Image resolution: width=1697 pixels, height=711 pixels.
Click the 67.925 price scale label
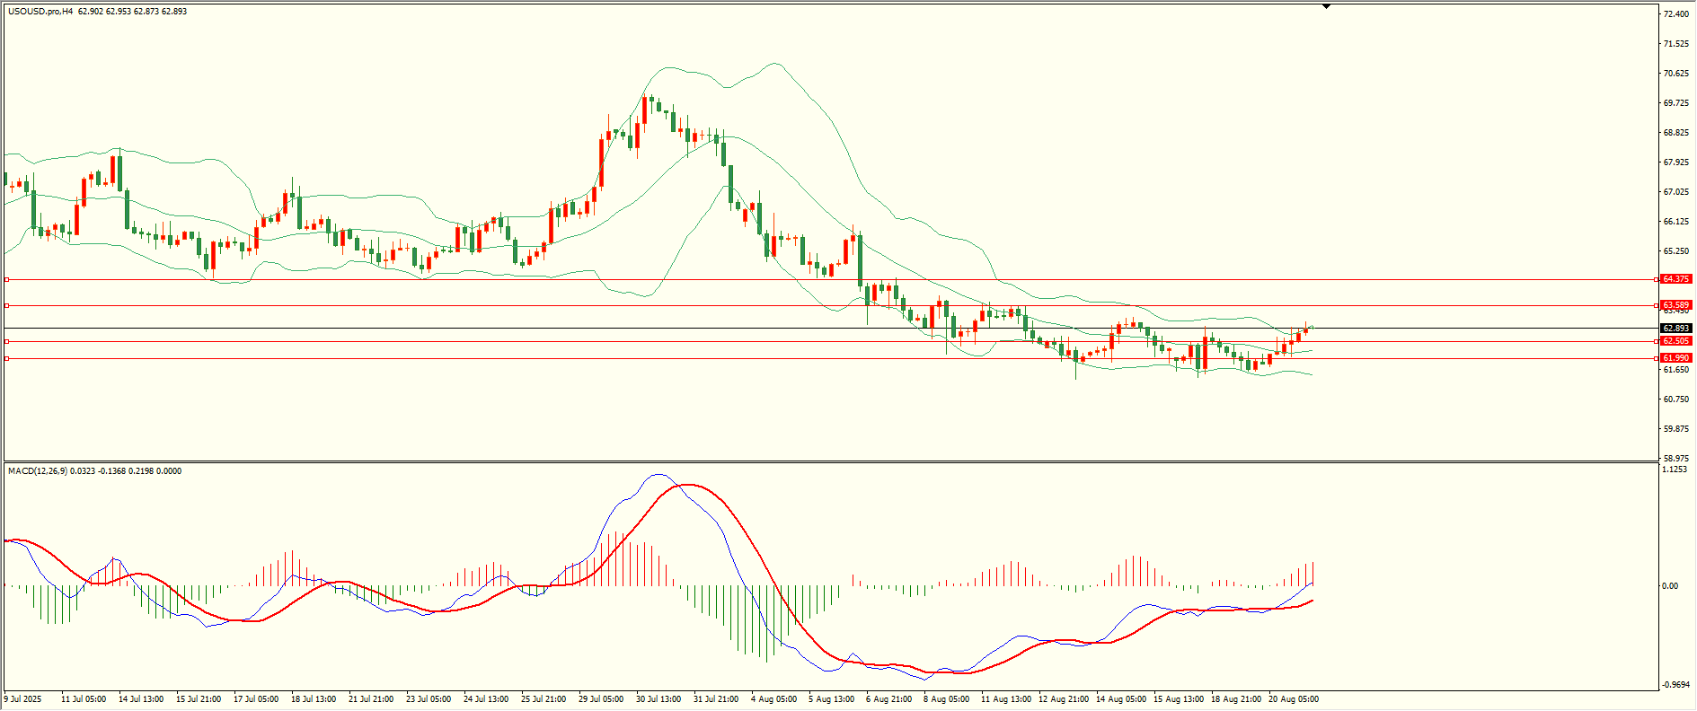tap(1676, 162)
